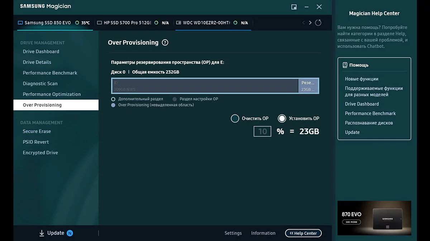Open the Performance Benchmark help link
The image size is (430, 241).
(x=371, y=113)
